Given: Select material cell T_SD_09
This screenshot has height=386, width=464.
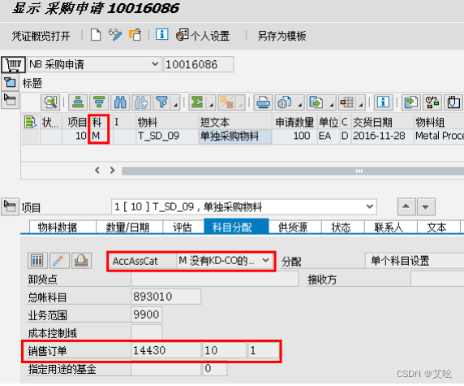Looking at the screenshot, I should pyautogui.click(x=167, y=136).
